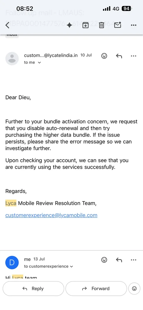Screen dimensions: 143x310
Task: Tap the Reply button at bottom
Action: coord(33,288)
